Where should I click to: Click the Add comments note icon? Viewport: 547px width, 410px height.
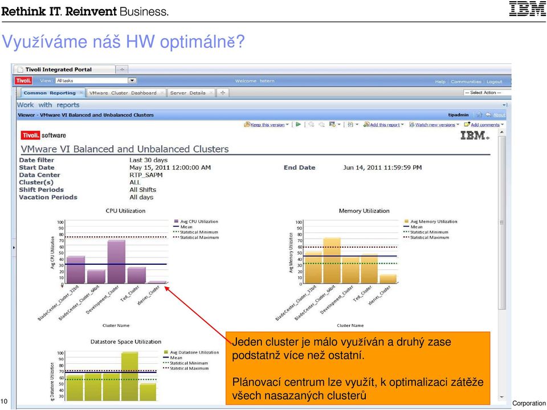click(467, 124)
